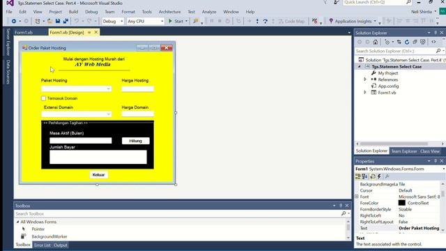Open the Any CPU platform dropdown
This screenshot has width=446, height=251.
162,21
